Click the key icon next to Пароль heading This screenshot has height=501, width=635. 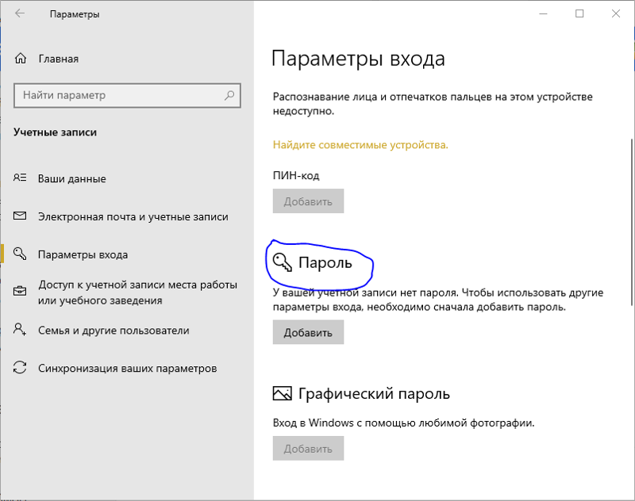pyautogui.click(x=282, y=262)
